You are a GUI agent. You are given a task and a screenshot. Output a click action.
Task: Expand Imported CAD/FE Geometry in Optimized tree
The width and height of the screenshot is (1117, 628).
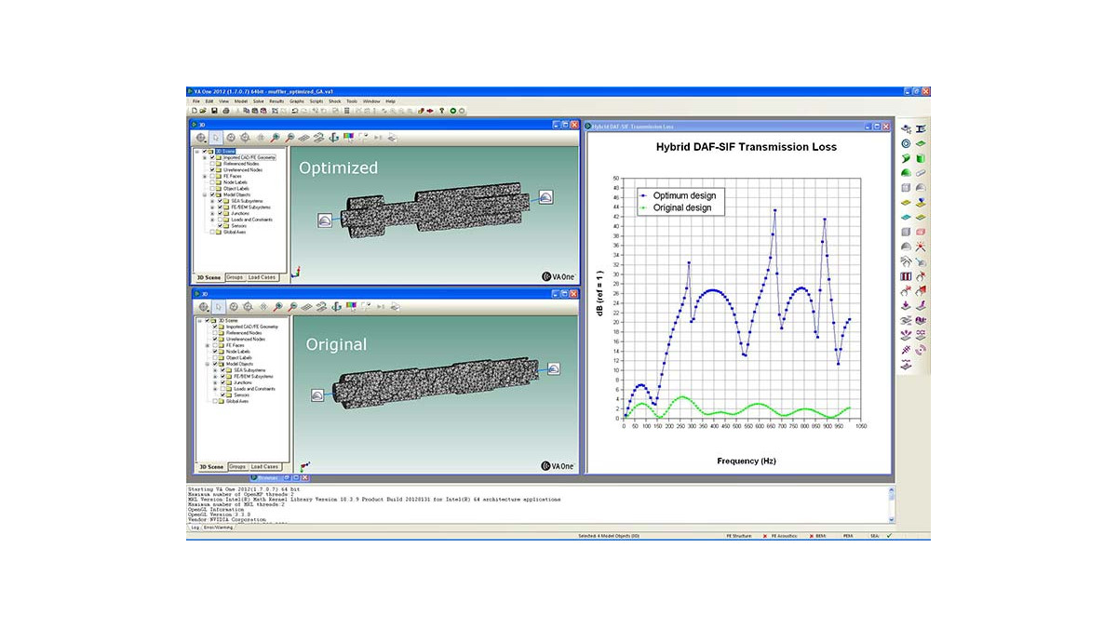click(205, 158)
